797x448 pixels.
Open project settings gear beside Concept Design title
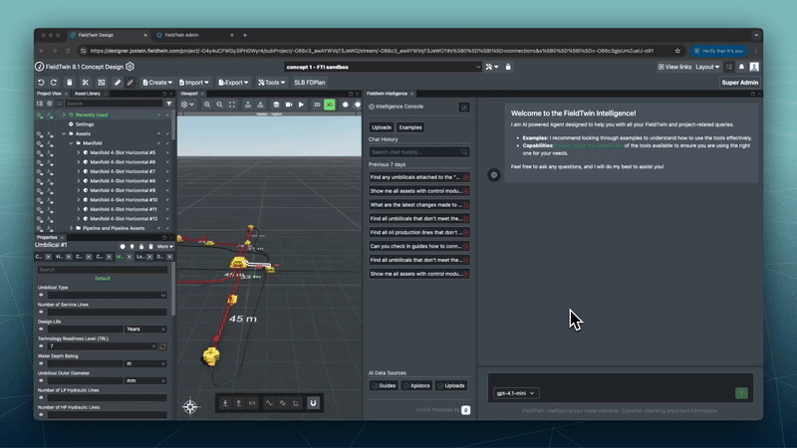click(130, 67)
